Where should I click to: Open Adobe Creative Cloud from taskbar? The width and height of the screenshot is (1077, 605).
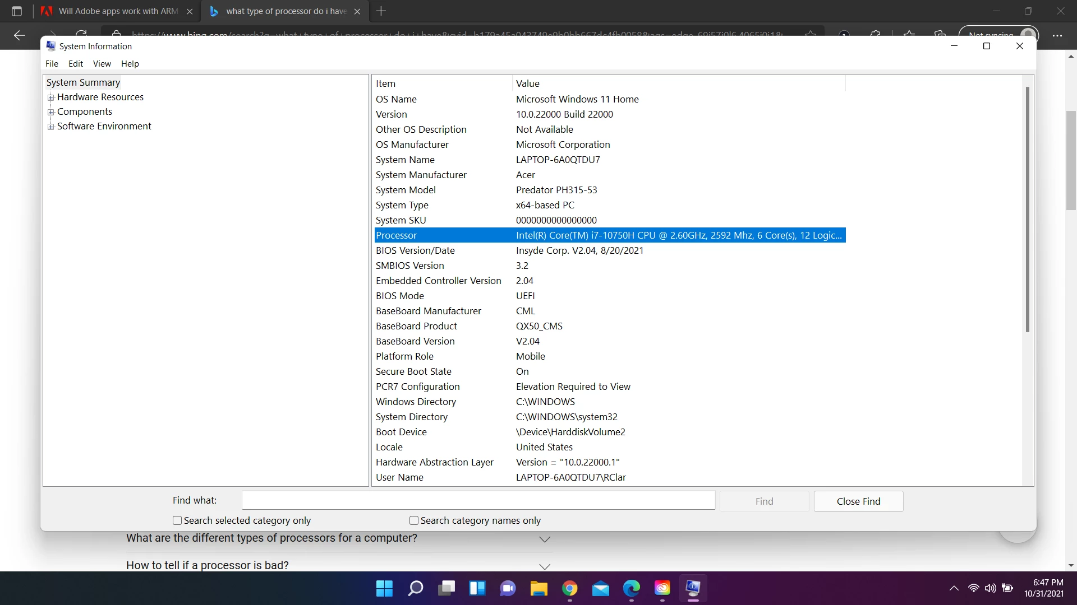[662, 588]
